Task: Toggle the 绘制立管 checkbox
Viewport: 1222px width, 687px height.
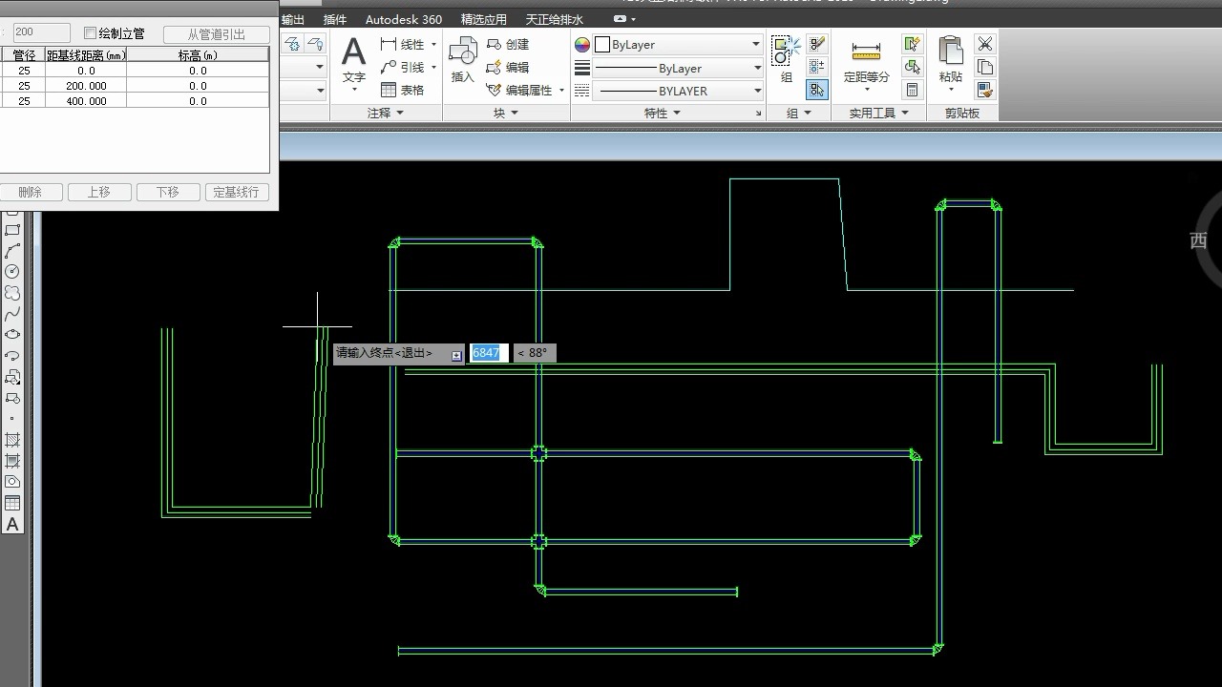Action: click(91, 33)
